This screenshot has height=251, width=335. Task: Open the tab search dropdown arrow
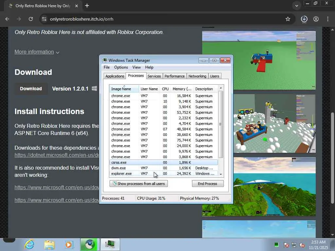tap(296, 6)
